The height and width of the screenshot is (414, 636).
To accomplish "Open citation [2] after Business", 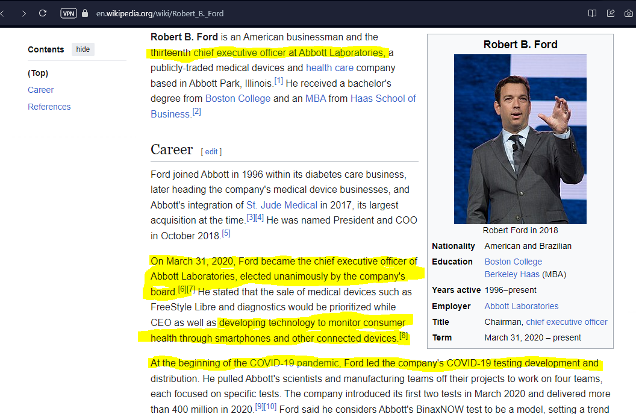I will pos(197,111).
